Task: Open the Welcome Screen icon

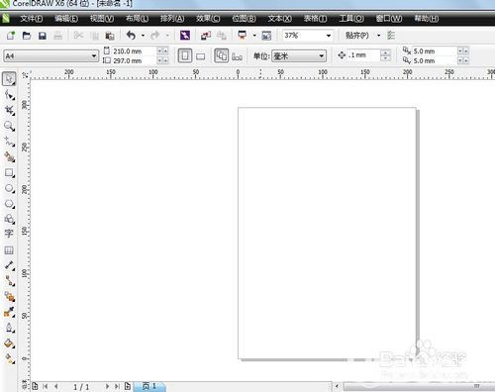Action: pyautogui.click(x=266, y=36)
